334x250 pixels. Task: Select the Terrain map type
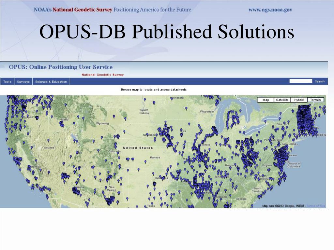tap(315, 100)
